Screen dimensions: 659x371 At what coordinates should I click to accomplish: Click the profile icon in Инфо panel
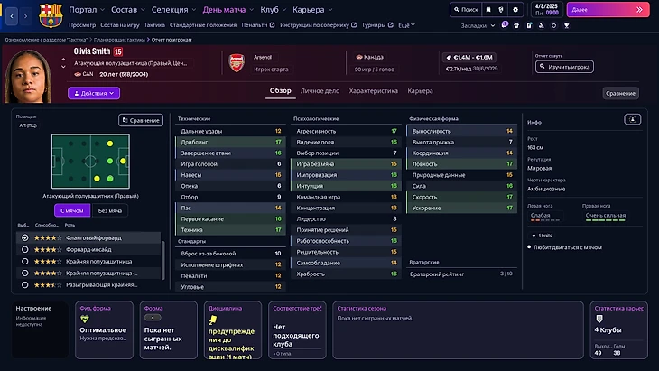[x=632, y=119]
